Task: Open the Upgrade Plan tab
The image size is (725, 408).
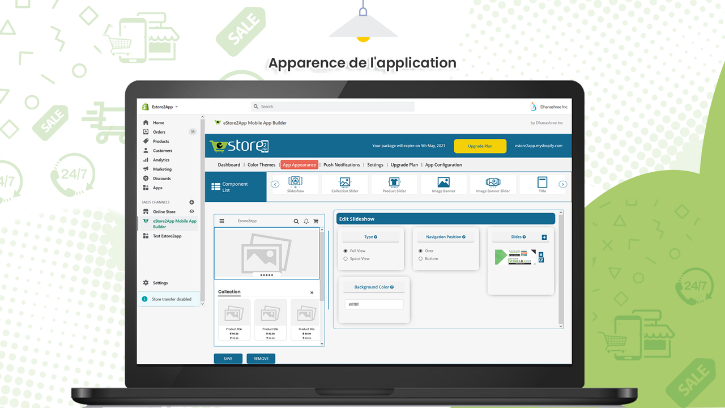Action: pos(404,165)
